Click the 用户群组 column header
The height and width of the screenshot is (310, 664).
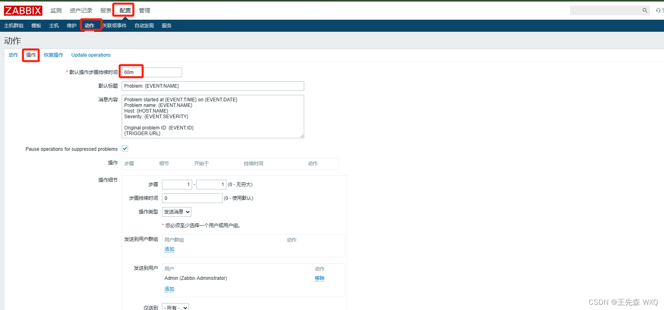174,240
